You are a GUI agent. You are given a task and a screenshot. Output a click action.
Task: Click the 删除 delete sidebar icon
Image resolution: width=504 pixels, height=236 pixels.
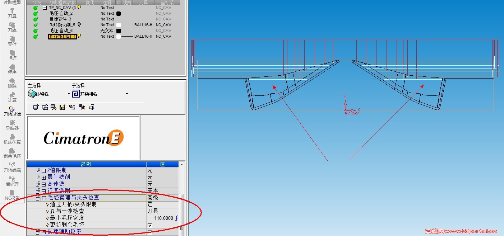click(x=12, y=83)
